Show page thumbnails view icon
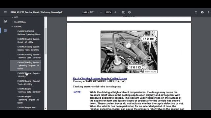Screen dimensions: 211x118 (x=5, y=21)
